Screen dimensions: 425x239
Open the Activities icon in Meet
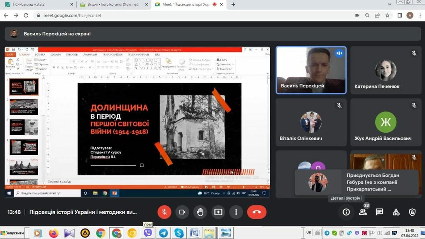pos(396,212)
